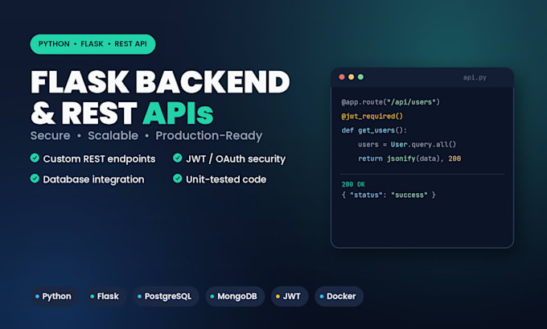
Task: Select the MongoDB tag pill
Action: click(x=235, y=296)
